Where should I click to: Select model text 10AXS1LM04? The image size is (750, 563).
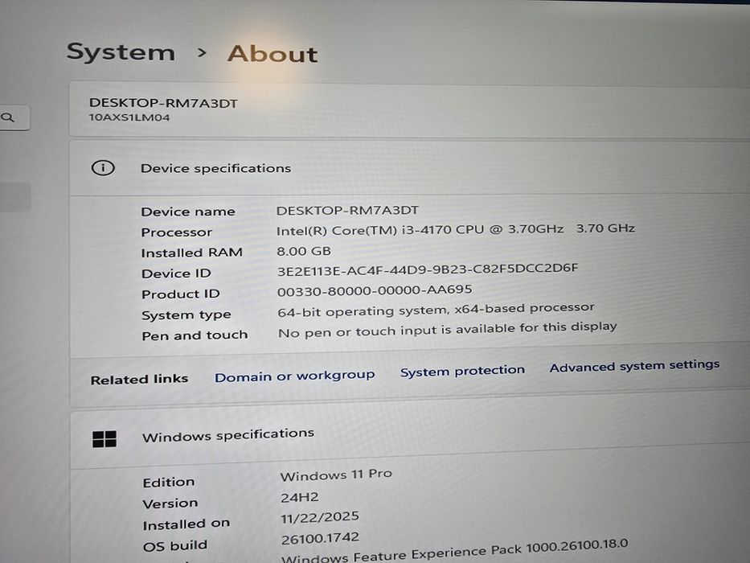click(129, 117)
